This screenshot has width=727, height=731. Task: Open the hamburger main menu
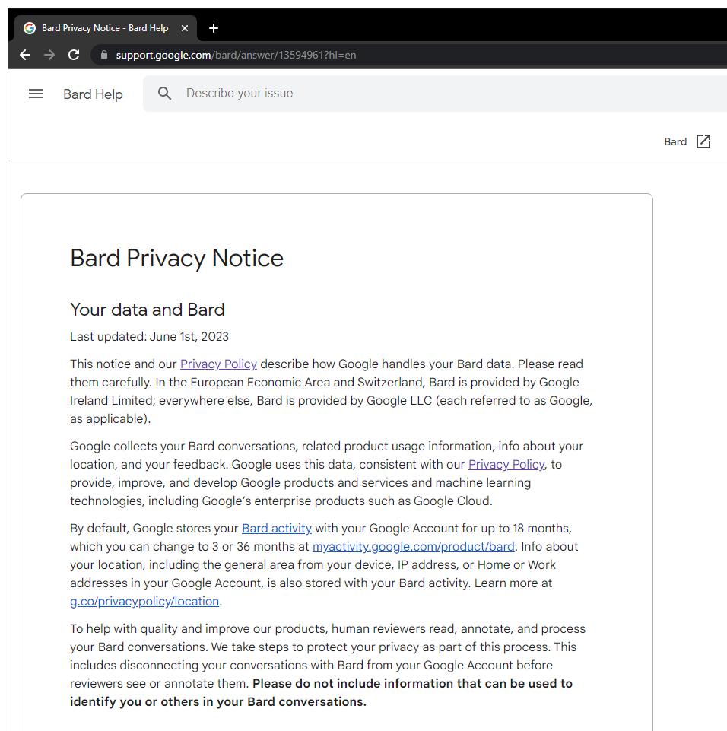coord(36,94)
